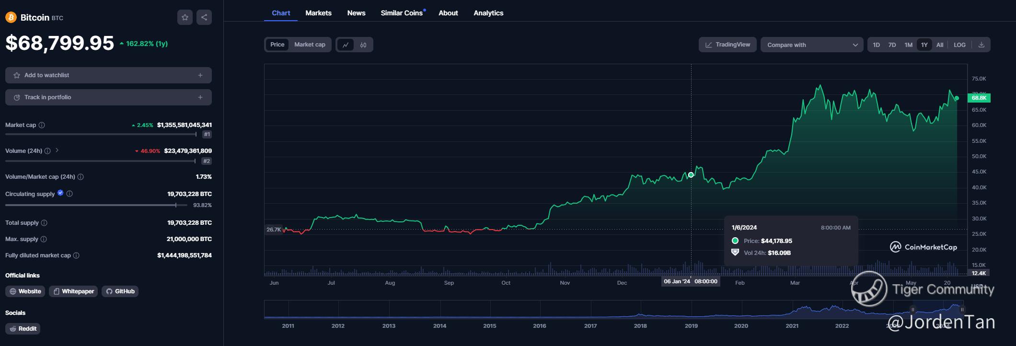Set chart range to All
The height and width of the screenshot is (346, 1016).
point(940,45)
